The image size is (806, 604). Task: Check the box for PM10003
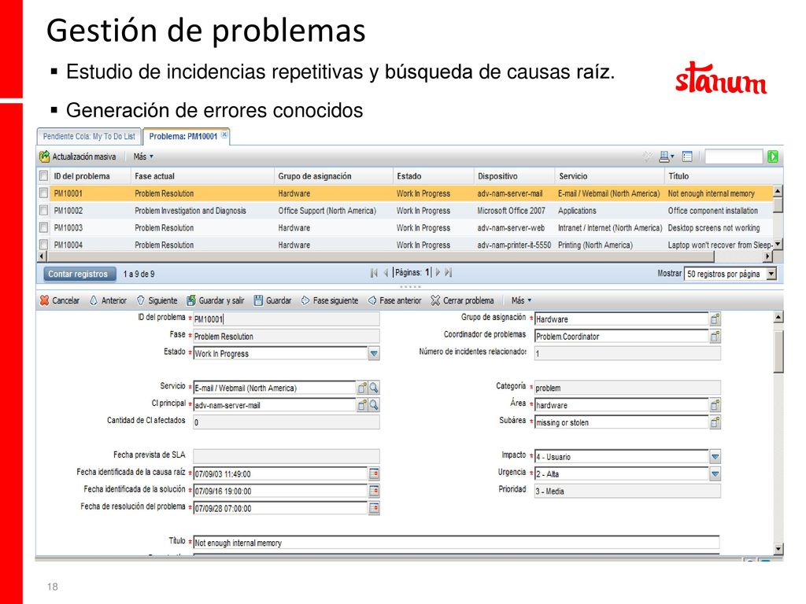44,227
